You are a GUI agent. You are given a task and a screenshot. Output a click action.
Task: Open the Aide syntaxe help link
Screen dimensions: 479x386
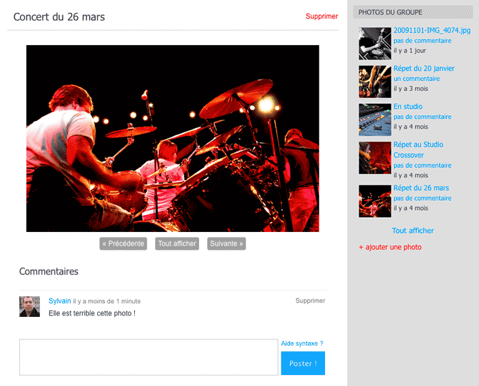[x=302, y=344]
